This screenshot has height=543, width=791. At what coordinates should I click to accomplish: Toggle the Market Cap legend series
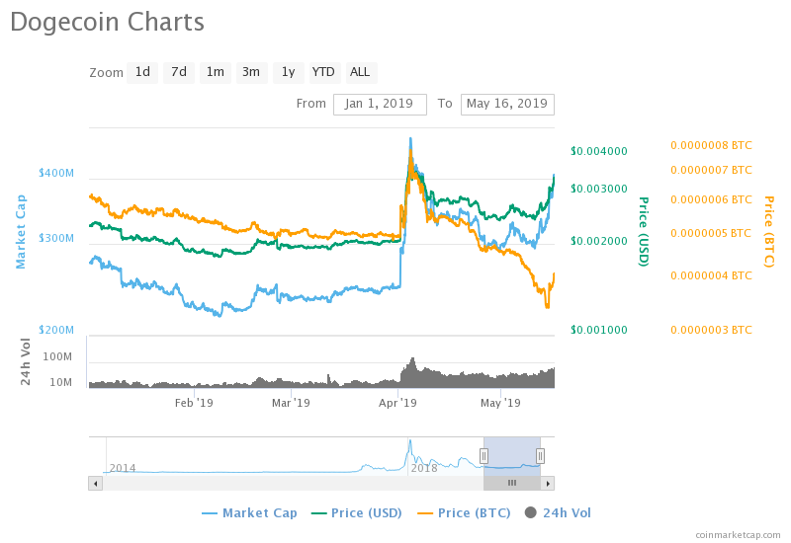[249, 513]
